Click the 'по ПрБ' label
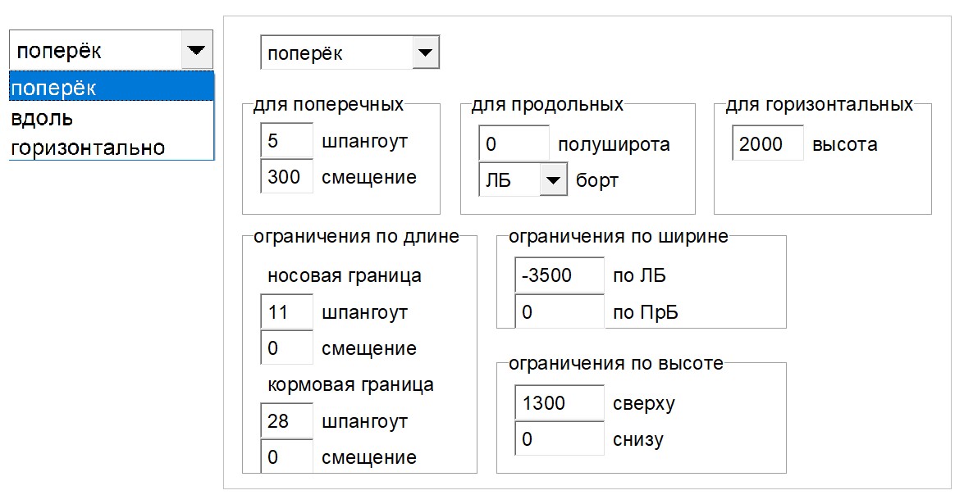The width and height of the screenshot is (964, 504). [646, 312]
